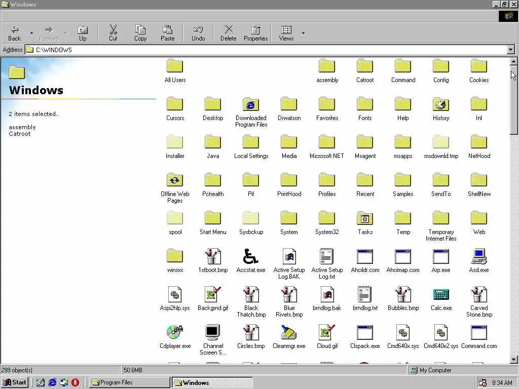Select the Microsoft.NET folder

click(x=327, y=147)
